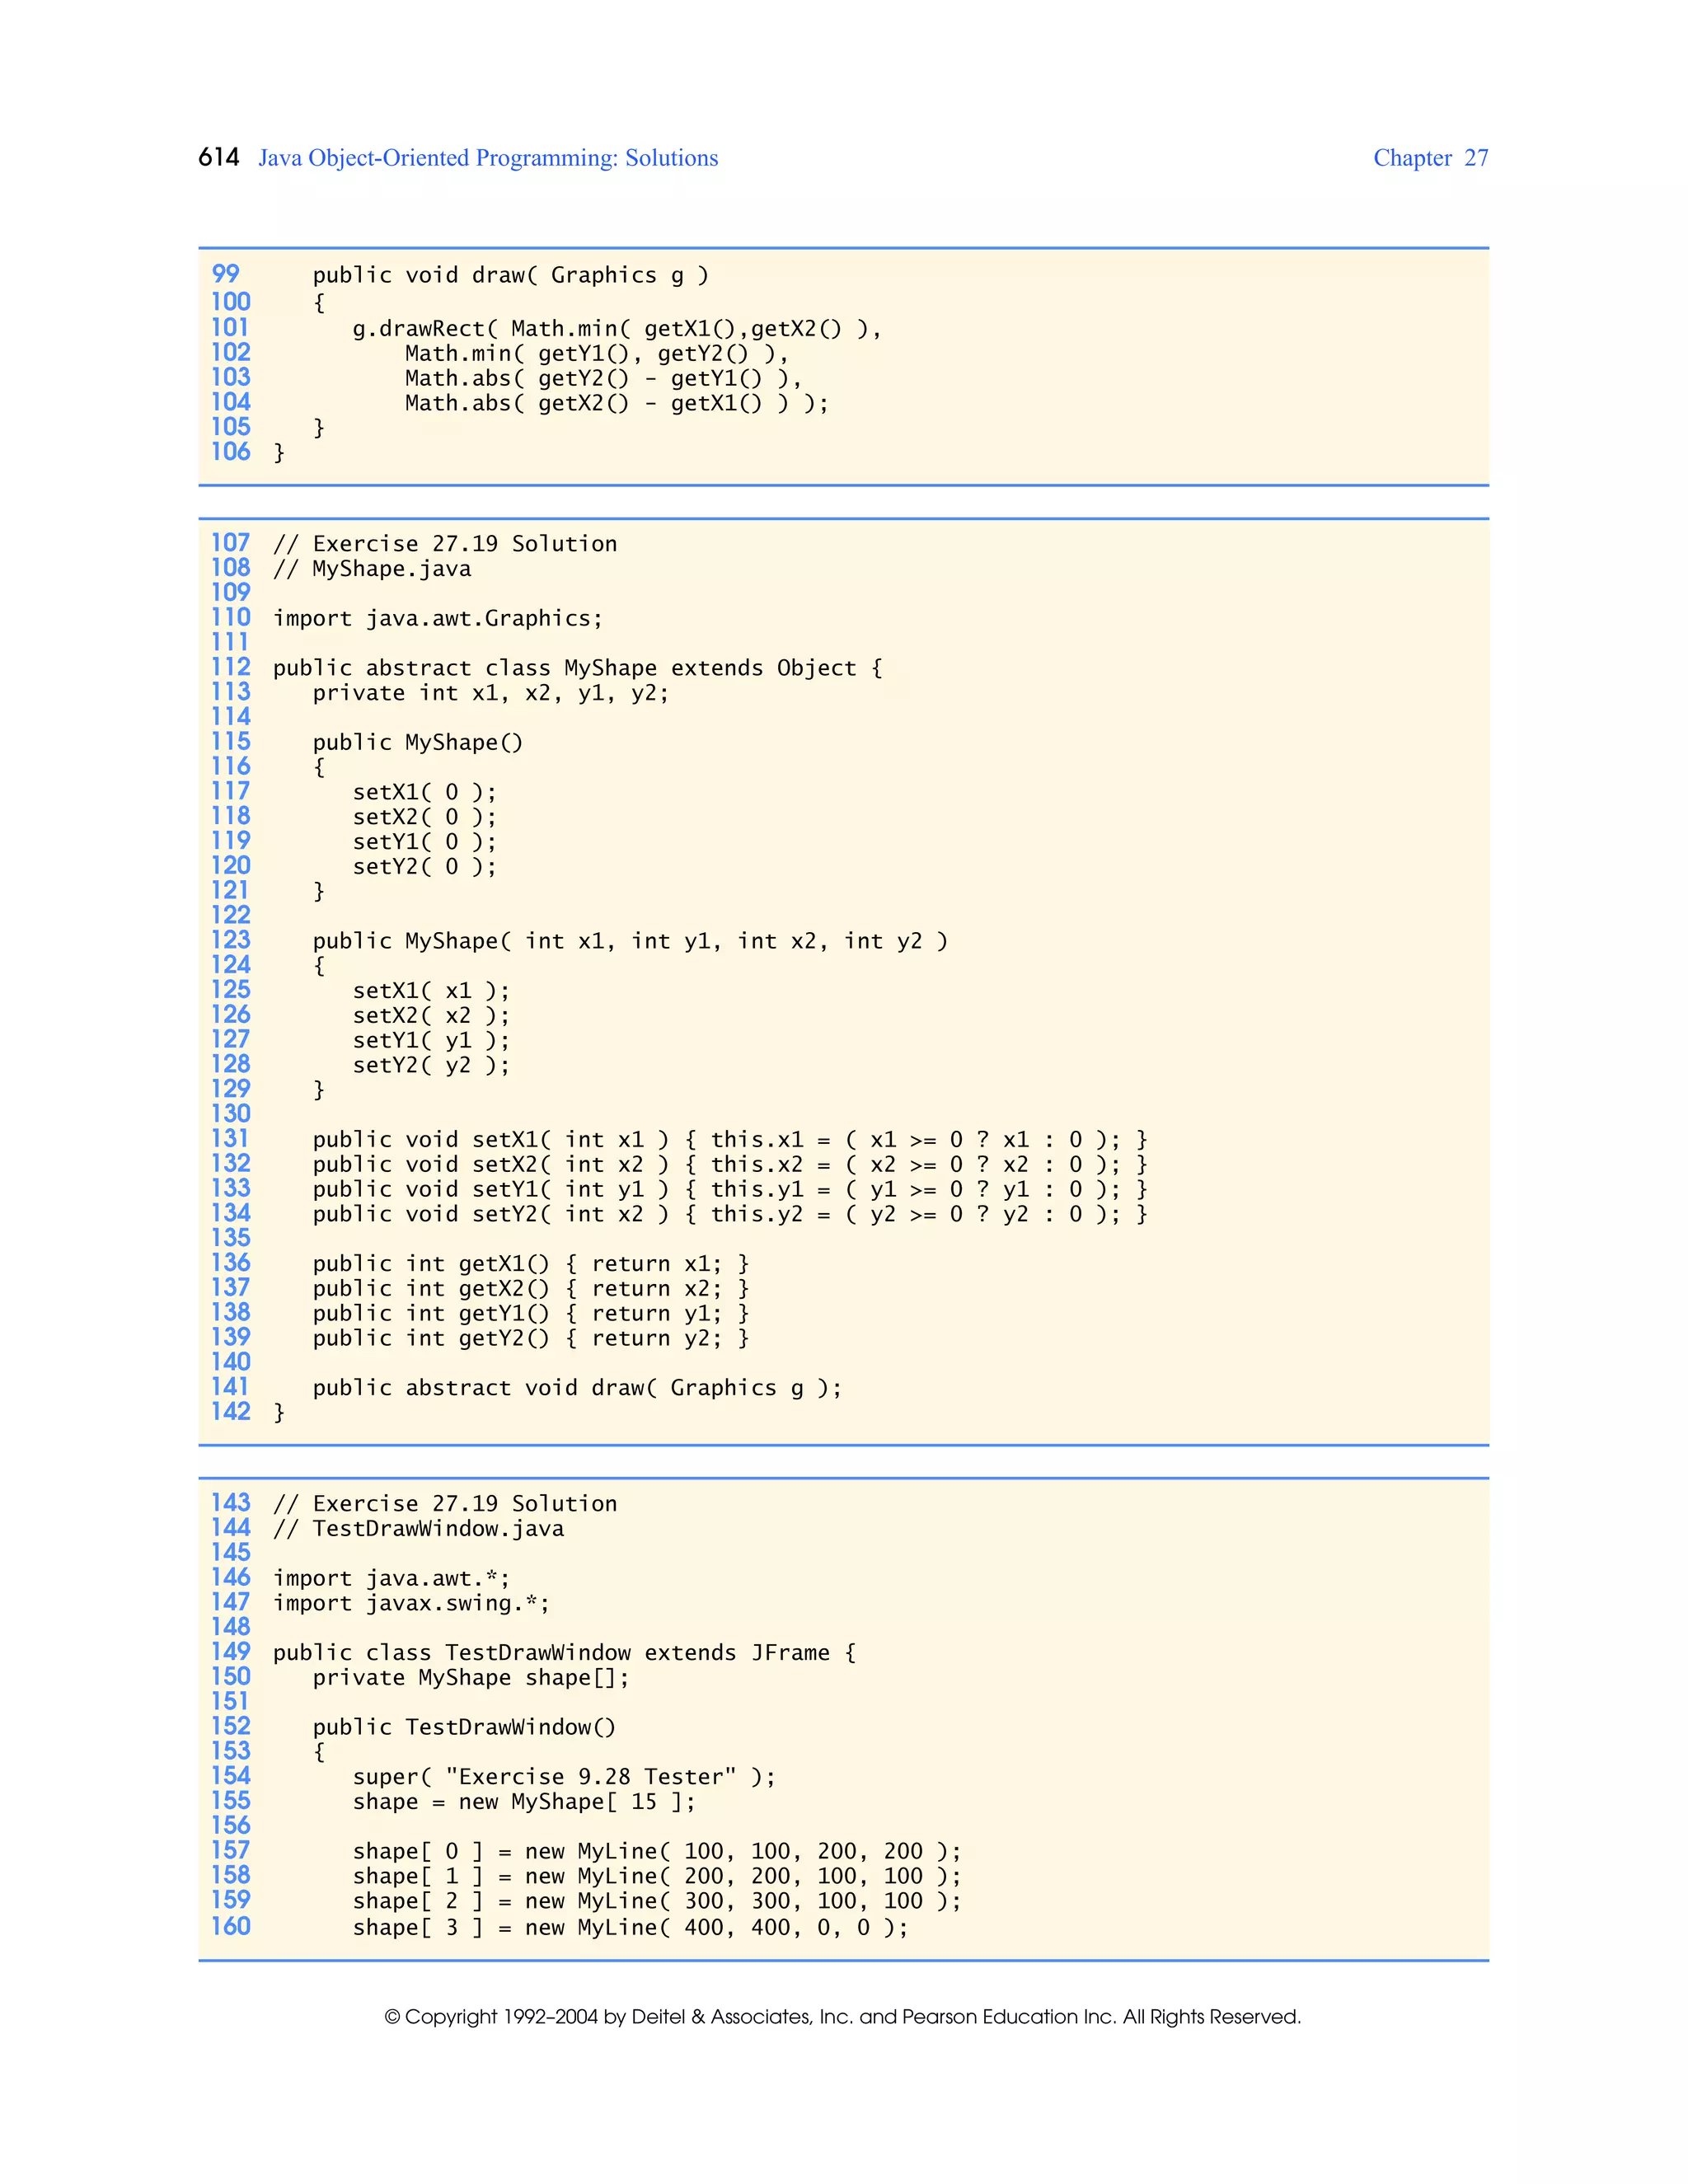Click the line 'setY2( 0 );'
This screenshot has width=1688, height=2184.
coord(424,867)
